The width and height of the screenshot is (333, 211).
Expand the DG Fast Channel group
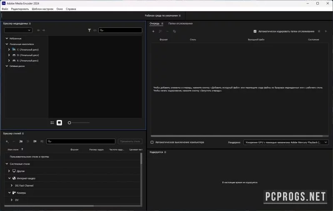[x=12, y=185]
